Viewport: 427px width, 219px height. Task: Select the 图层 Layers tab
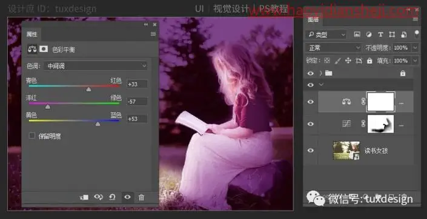click(313, 20)
